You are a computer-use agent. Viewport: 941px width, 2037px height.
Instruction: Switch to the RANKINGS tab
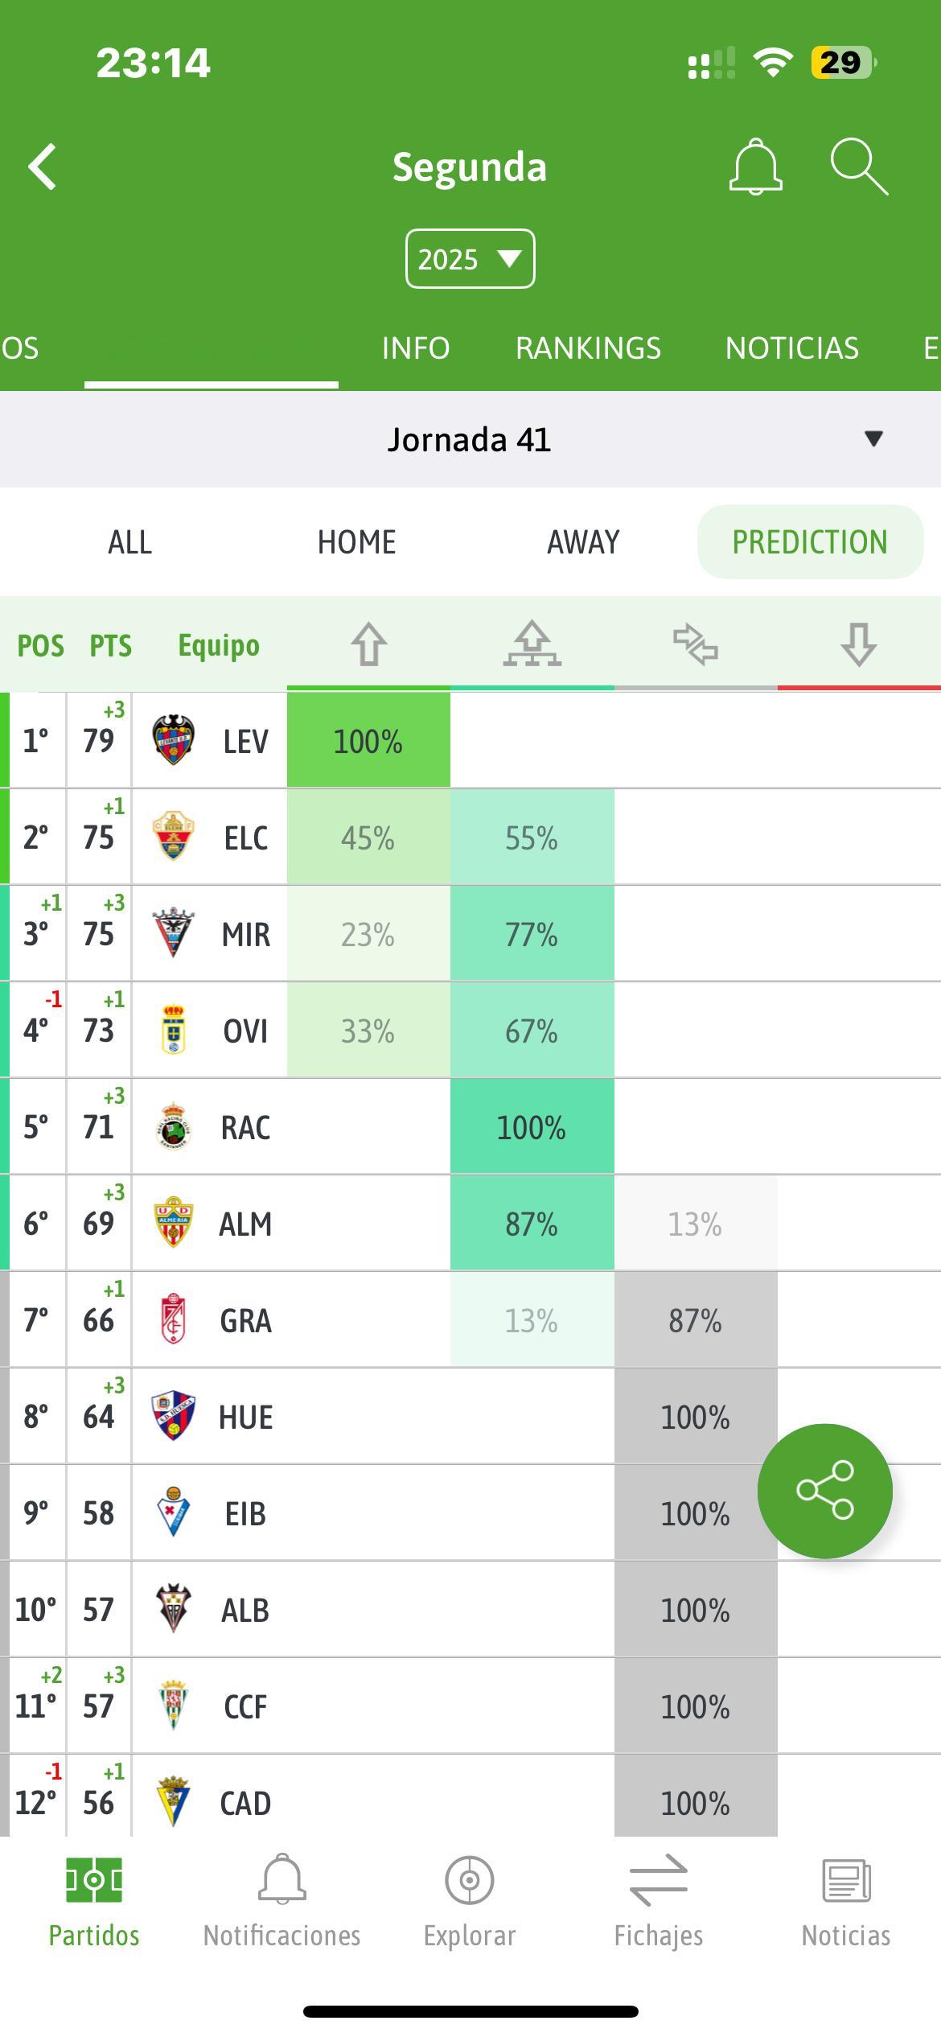(x=588, y=348)
